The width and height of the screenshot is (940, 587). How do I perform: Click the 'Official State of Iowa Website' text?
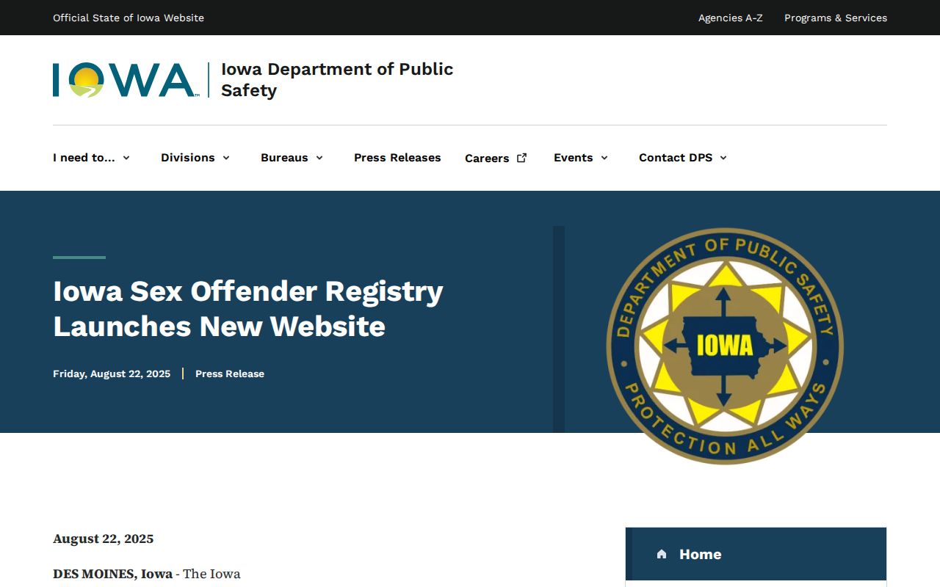(129, 18)
